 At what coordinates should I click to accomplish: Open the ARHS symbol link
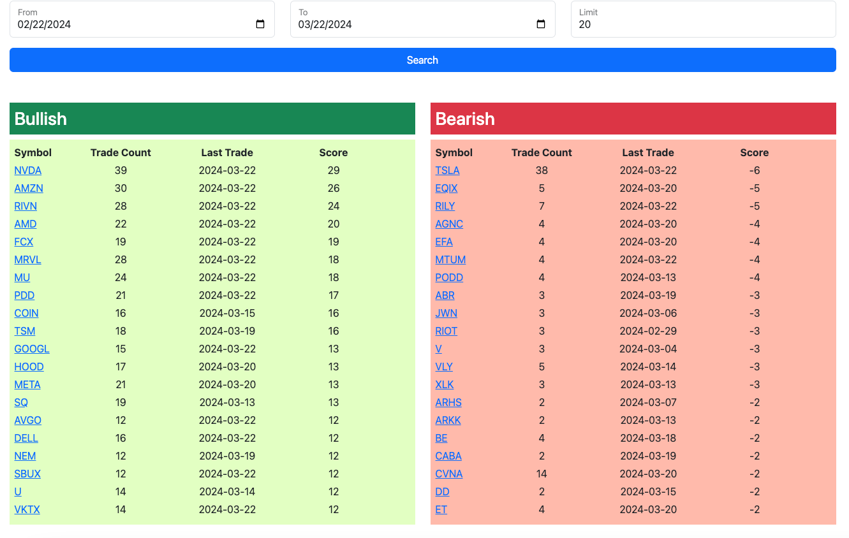448,402
